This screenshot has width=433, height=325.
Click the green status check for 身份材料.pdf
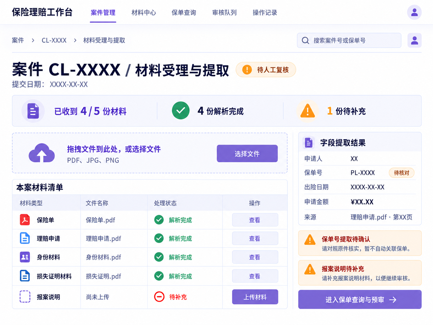(x=159, y=257)
